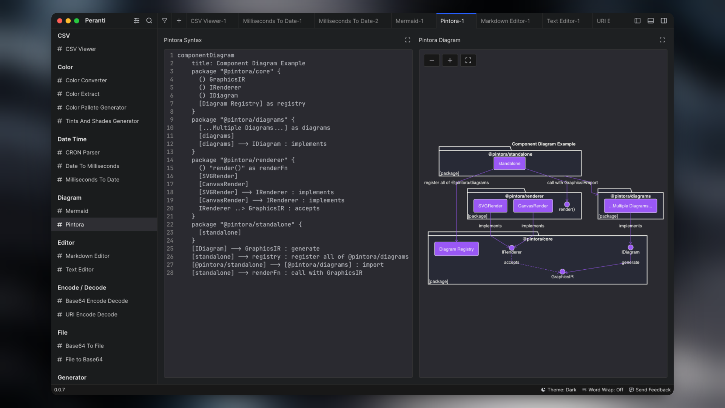Open File to Base64 tool
The width and height of the screenshot is (725, 408).
click(104, 360)
